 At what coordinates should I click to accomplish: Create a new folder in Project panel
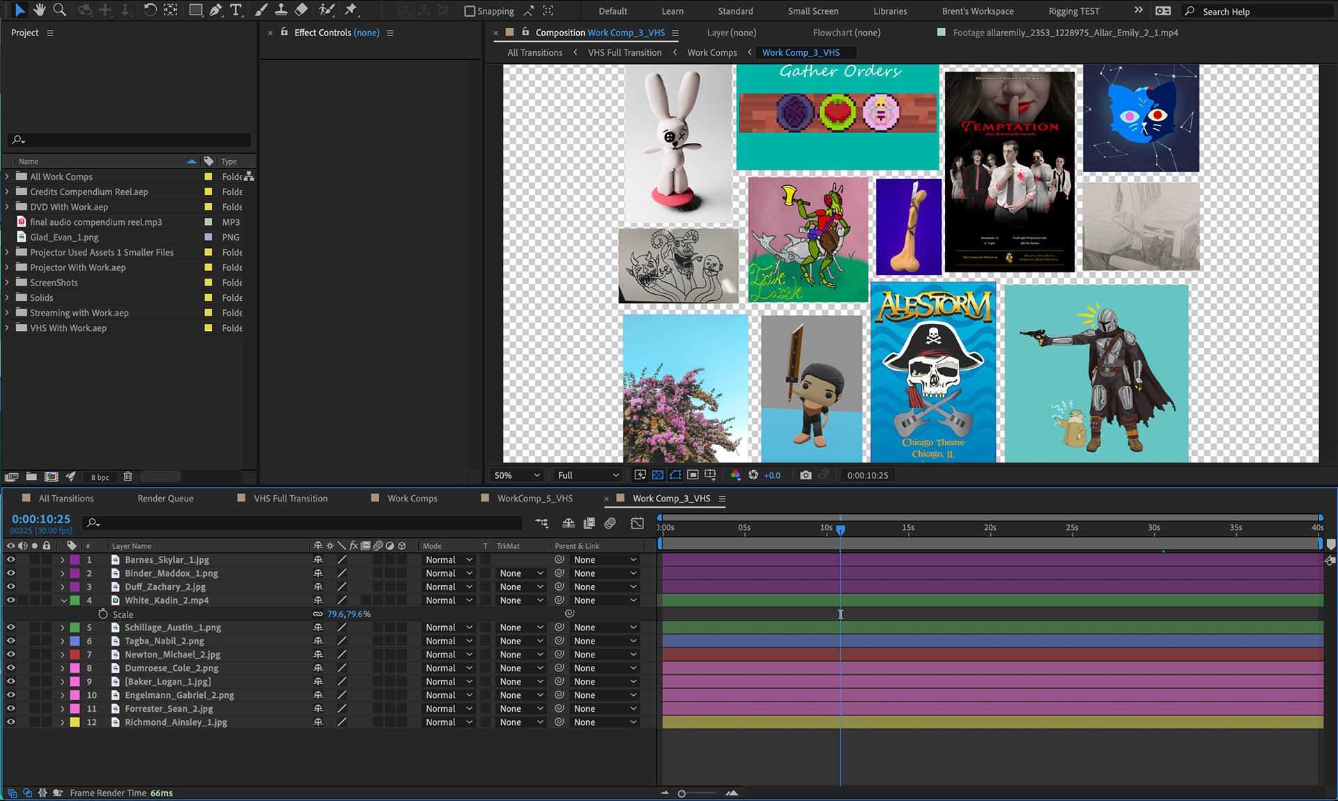click(x=31, y=476)
